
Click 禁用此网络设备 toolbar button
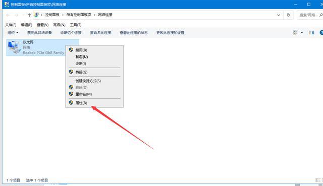pyautogui.click(x=39, y=33)
